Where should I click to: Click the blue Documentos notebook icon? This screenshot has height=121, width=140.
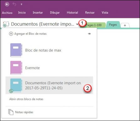coord(16,85)
